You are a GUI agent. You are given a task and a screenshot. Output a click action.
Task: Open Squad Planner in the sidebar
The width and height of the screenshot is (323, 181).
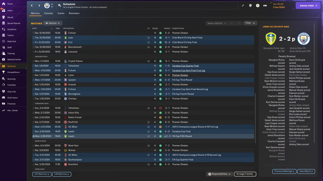tap(14, 23)
